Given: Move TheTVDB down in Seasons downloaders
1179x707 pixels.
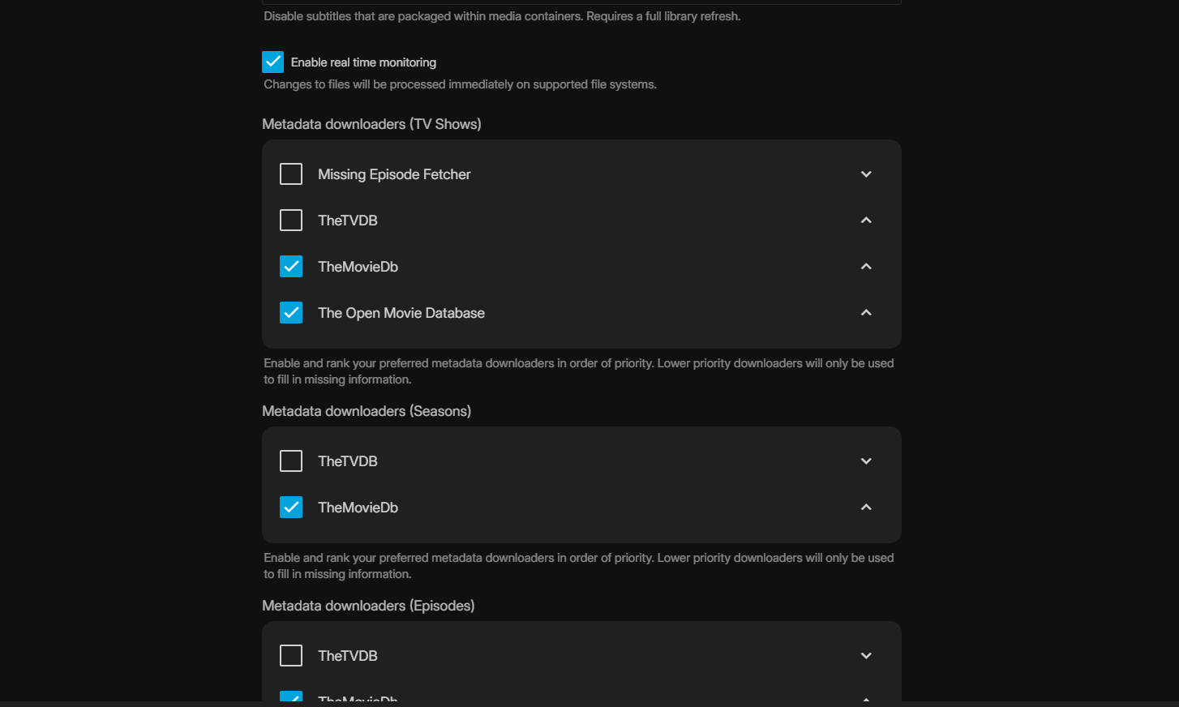Looking at the screenshot, I should click(x=866, y=461).
